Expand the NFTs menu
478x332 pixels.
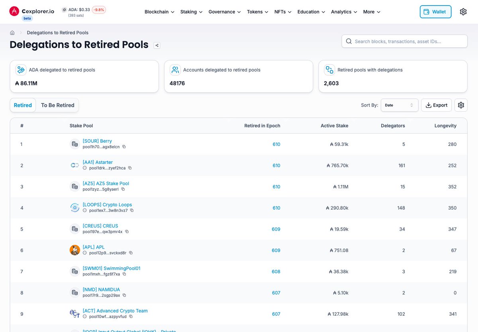(x=283, y=12)
